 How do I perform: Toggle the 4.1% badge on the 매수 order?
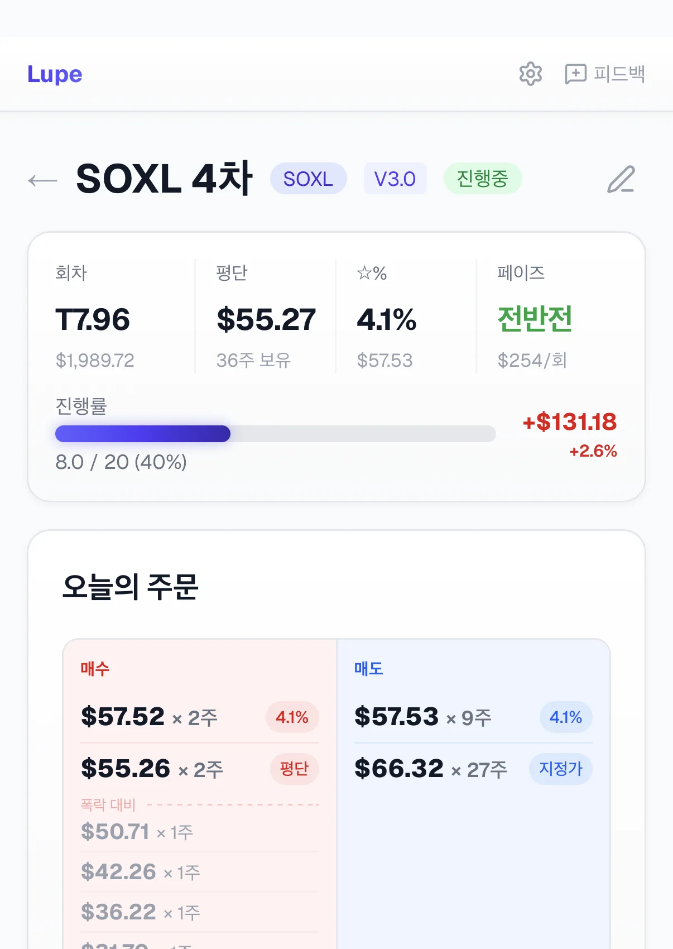coord(292,717)
